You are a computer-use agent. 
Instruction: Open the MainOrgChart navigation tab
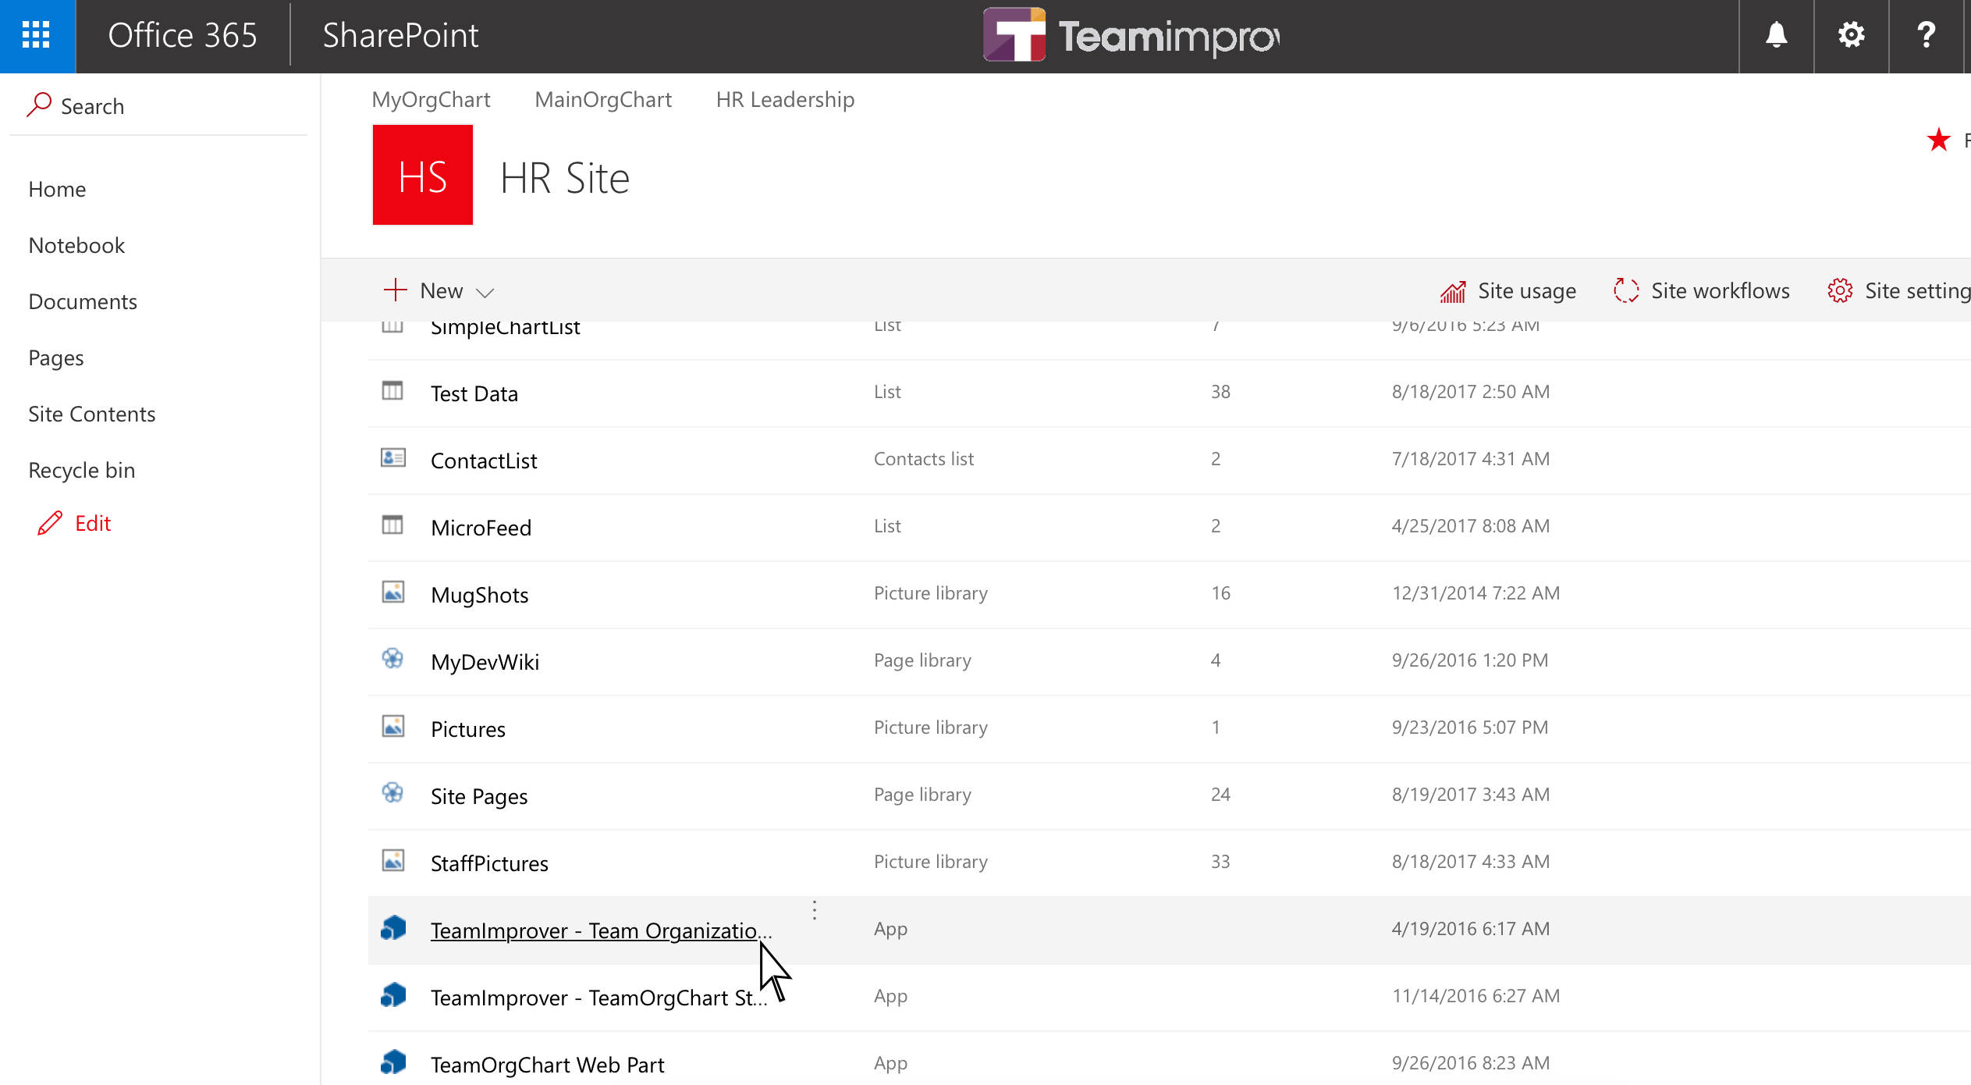click(x=603, y=100)
